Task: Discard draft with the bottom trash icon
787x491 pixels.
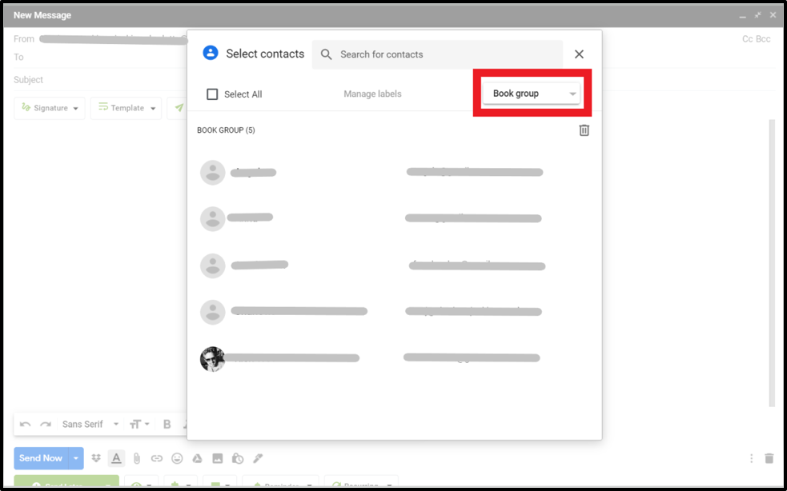Action: pyautogui.click(x=769, y=458)
